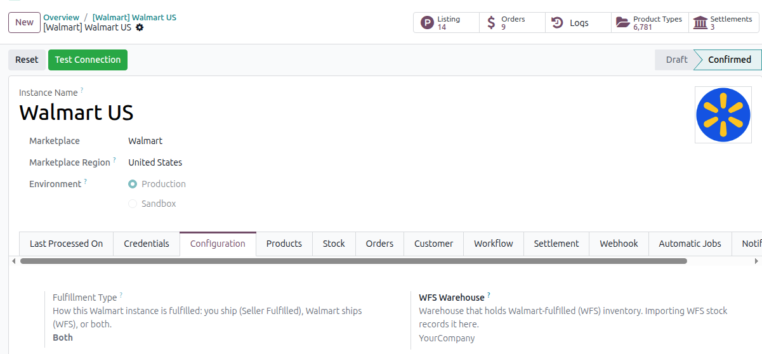Click the Listing count 14
762x354 pixels.
click(x=442, y=27)
